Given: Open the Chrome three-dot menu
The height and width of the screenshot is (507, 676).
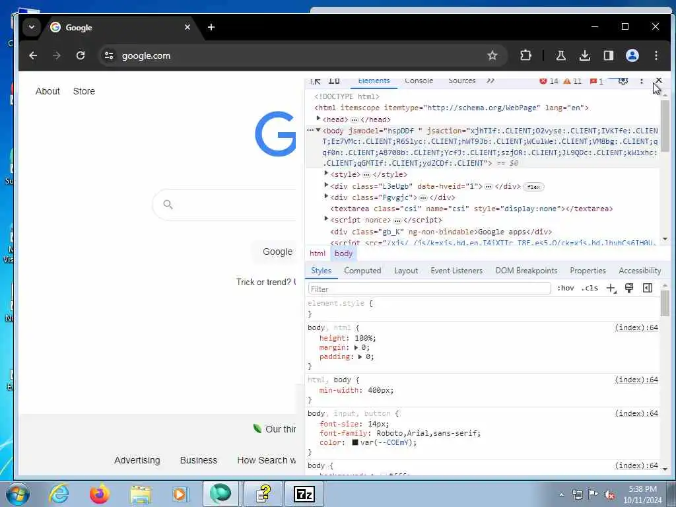Looking at the screenshot, I should click(x=656, y=55).
